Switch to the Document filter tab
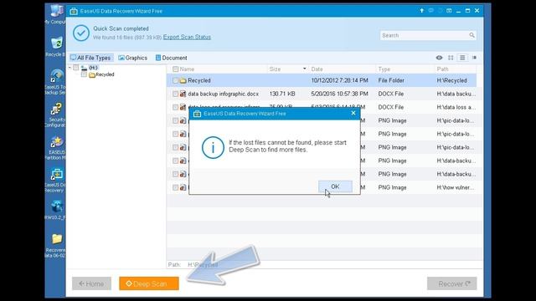 tap(171, 58)
